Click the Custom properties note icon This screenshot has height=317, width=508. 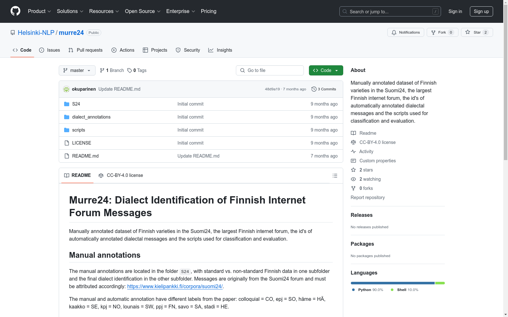pyautogui.click(x=353, y=161)
